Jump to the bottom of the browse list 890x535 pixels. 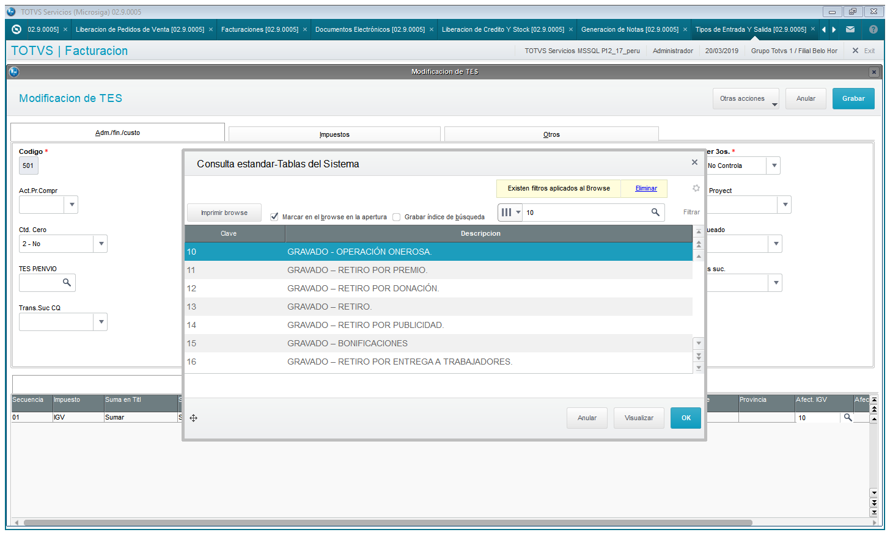pyautogui.click(x=699, y=368)
